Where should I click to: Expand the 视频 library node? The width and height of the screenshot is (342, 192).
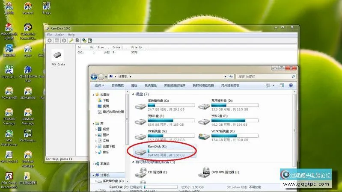pyautogui.click(x=96, y=129)
